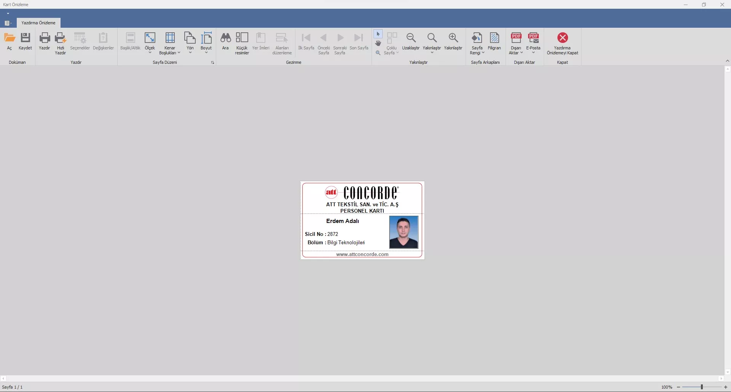Viewport: 731px width, 392px height.
Task: Click the Bilgi Teknolojileri department text
Action: [346, 242]
